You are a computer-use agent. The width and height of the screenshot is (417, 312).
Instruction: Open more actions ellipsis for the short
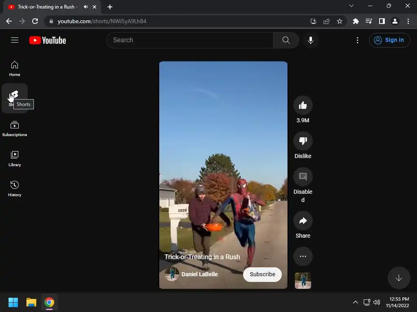point(303,256)
